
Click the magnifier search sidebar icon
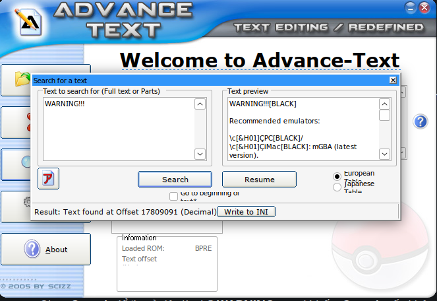pyautogui.click(x=26, y=162)
